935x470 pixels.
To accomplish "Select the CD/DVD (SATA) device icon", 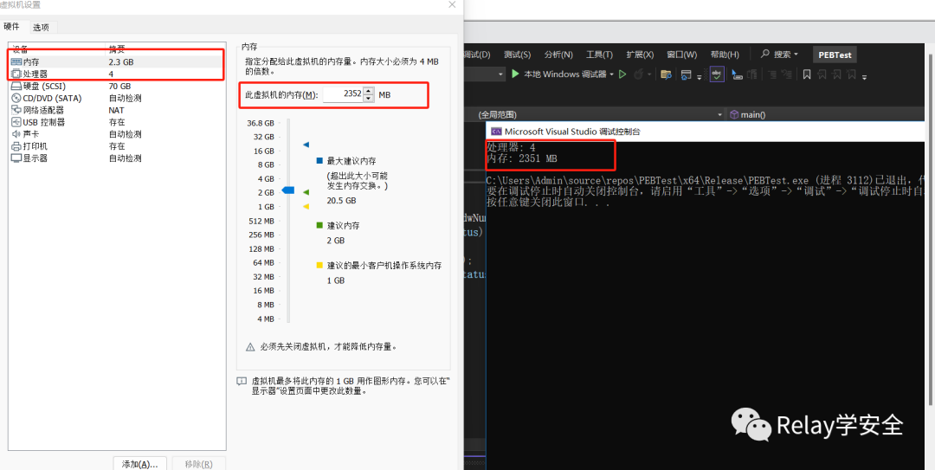I will tap(16, 98).
